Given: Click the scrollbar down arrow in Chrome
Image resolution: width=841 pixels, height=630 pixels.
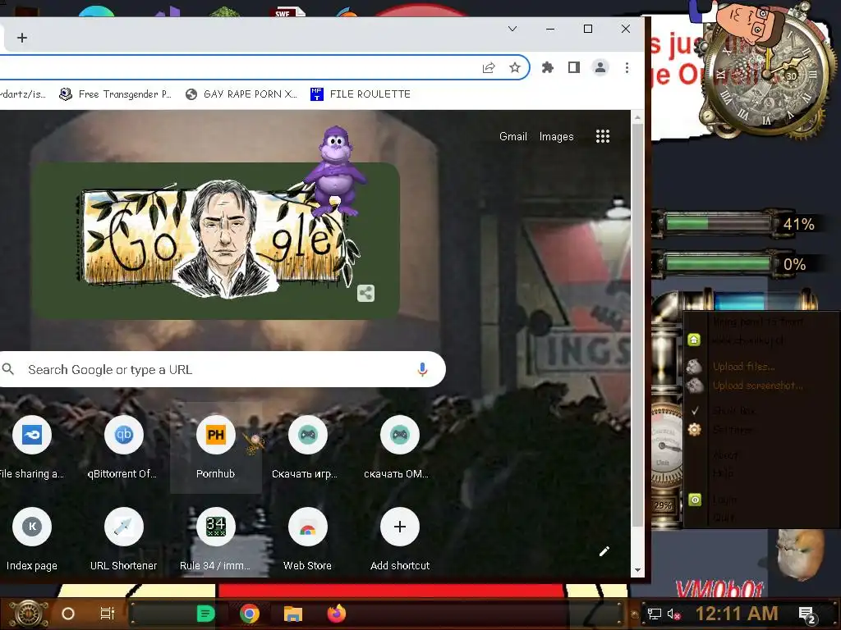Looking at the screenshot, I should pyautogui.click(x=637, y=570).
